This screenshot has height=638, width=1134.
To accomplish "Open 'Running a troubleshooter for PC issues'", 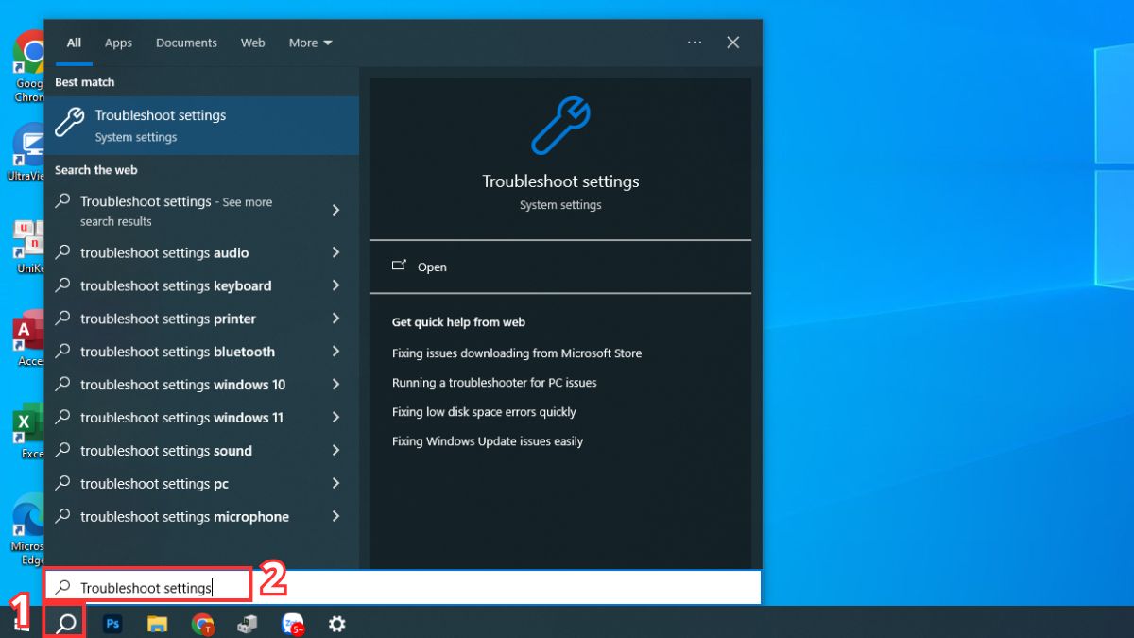I will tap(494, 383).
